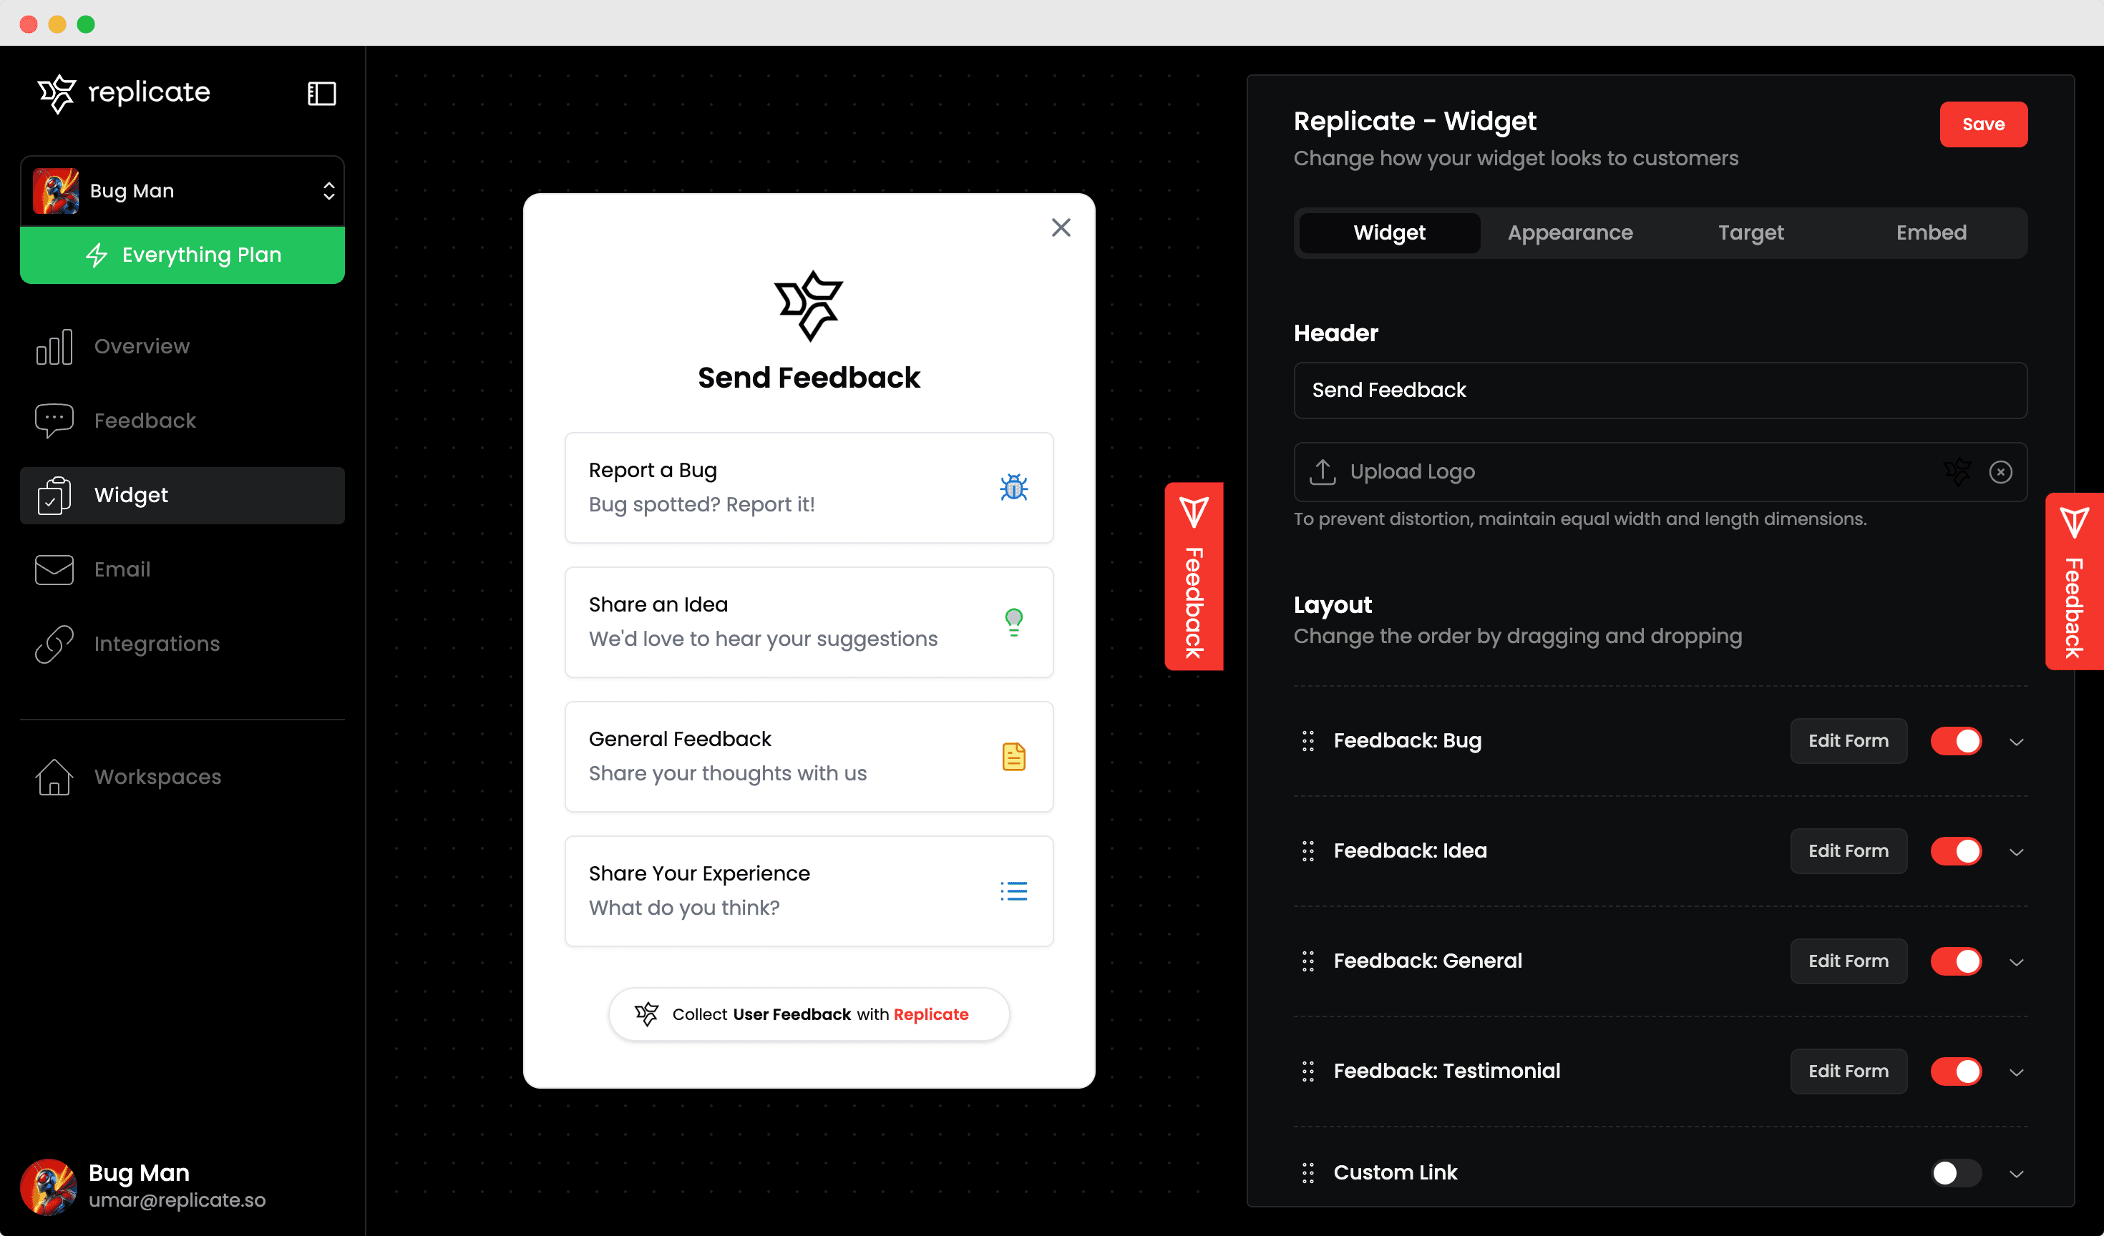Click the Overview bar chart icon
2104x1236 pixels.
pos(53,345)
